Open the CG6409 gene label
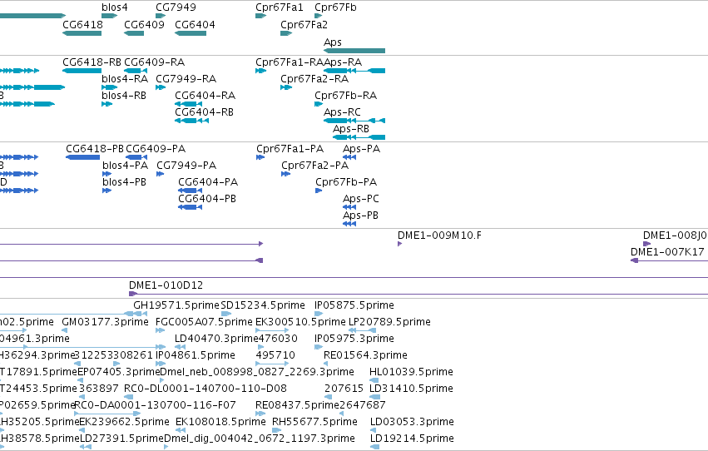 (x=144, y=25)
